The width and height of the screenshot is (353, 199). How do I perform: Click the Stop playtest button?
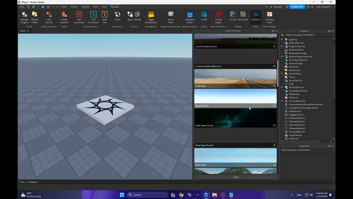48,7
